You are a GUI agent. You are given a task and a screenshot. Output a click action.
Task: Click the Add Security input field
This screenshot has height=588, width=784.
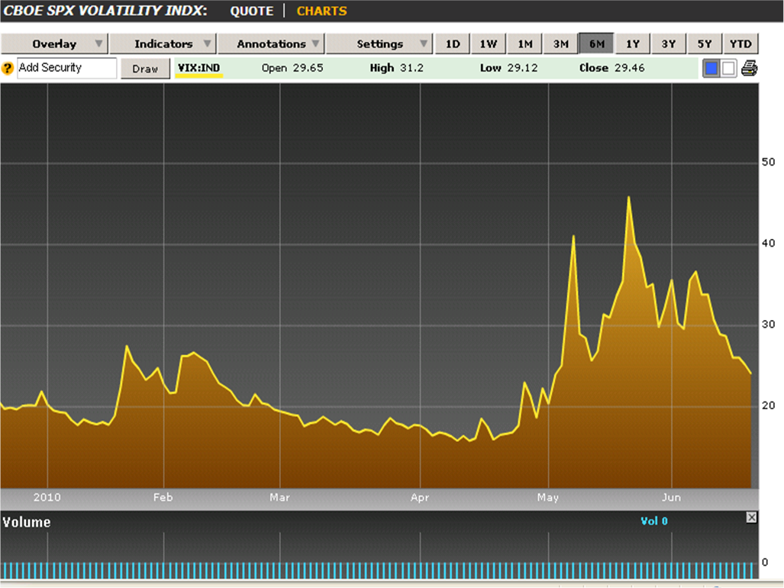tap(66, 68)
